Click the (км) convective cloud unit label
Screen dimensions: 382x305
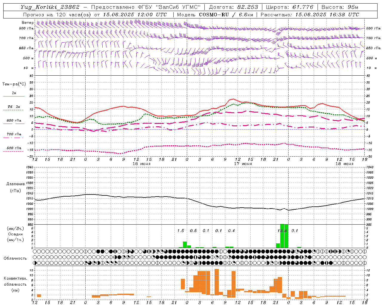click(15, 290)
